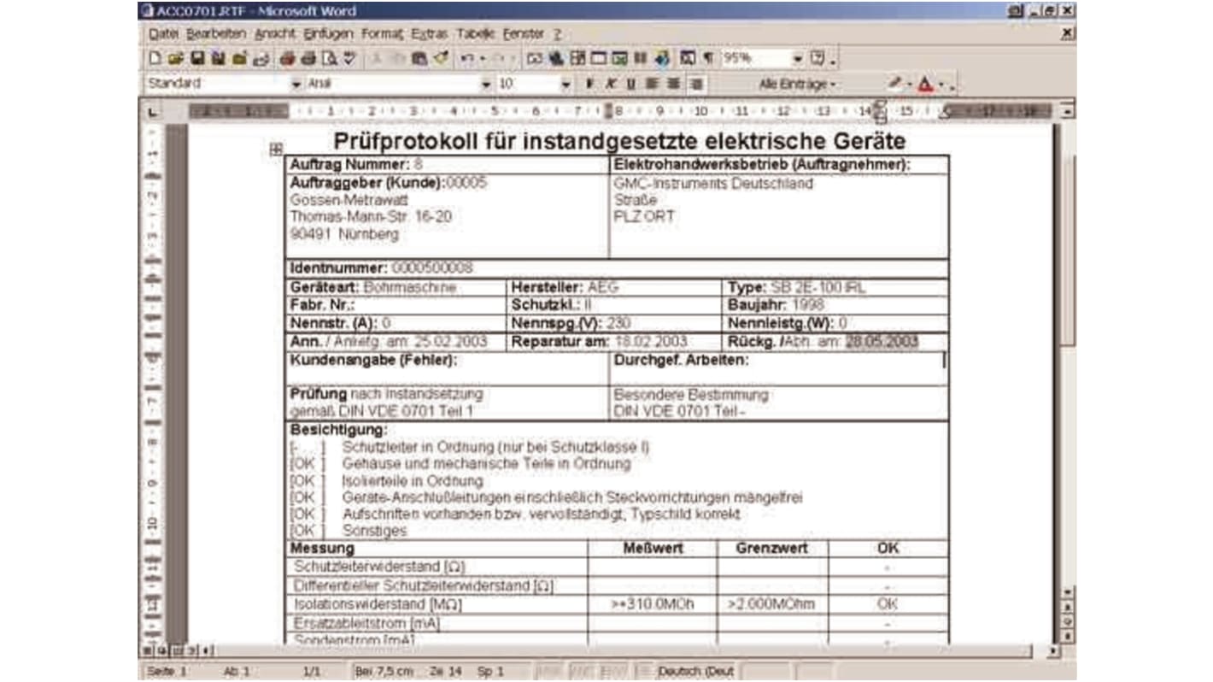Image resolution: width=1213 pixels, height=682 pixels.
Task: Open the Extras menu
Action: (429, 34)
